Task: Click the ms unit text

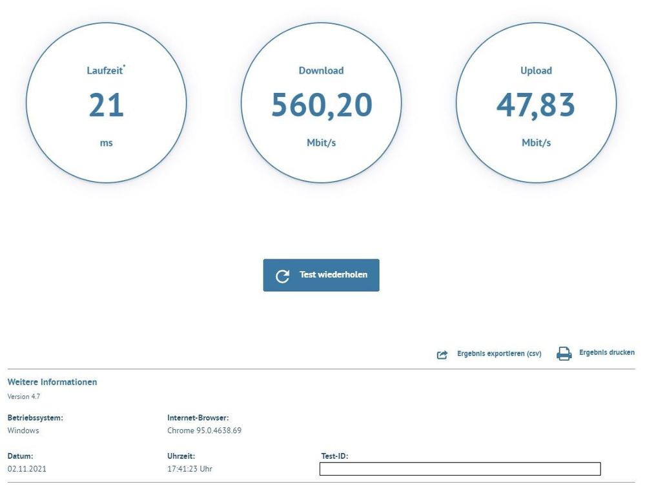Action: [106, 143]
